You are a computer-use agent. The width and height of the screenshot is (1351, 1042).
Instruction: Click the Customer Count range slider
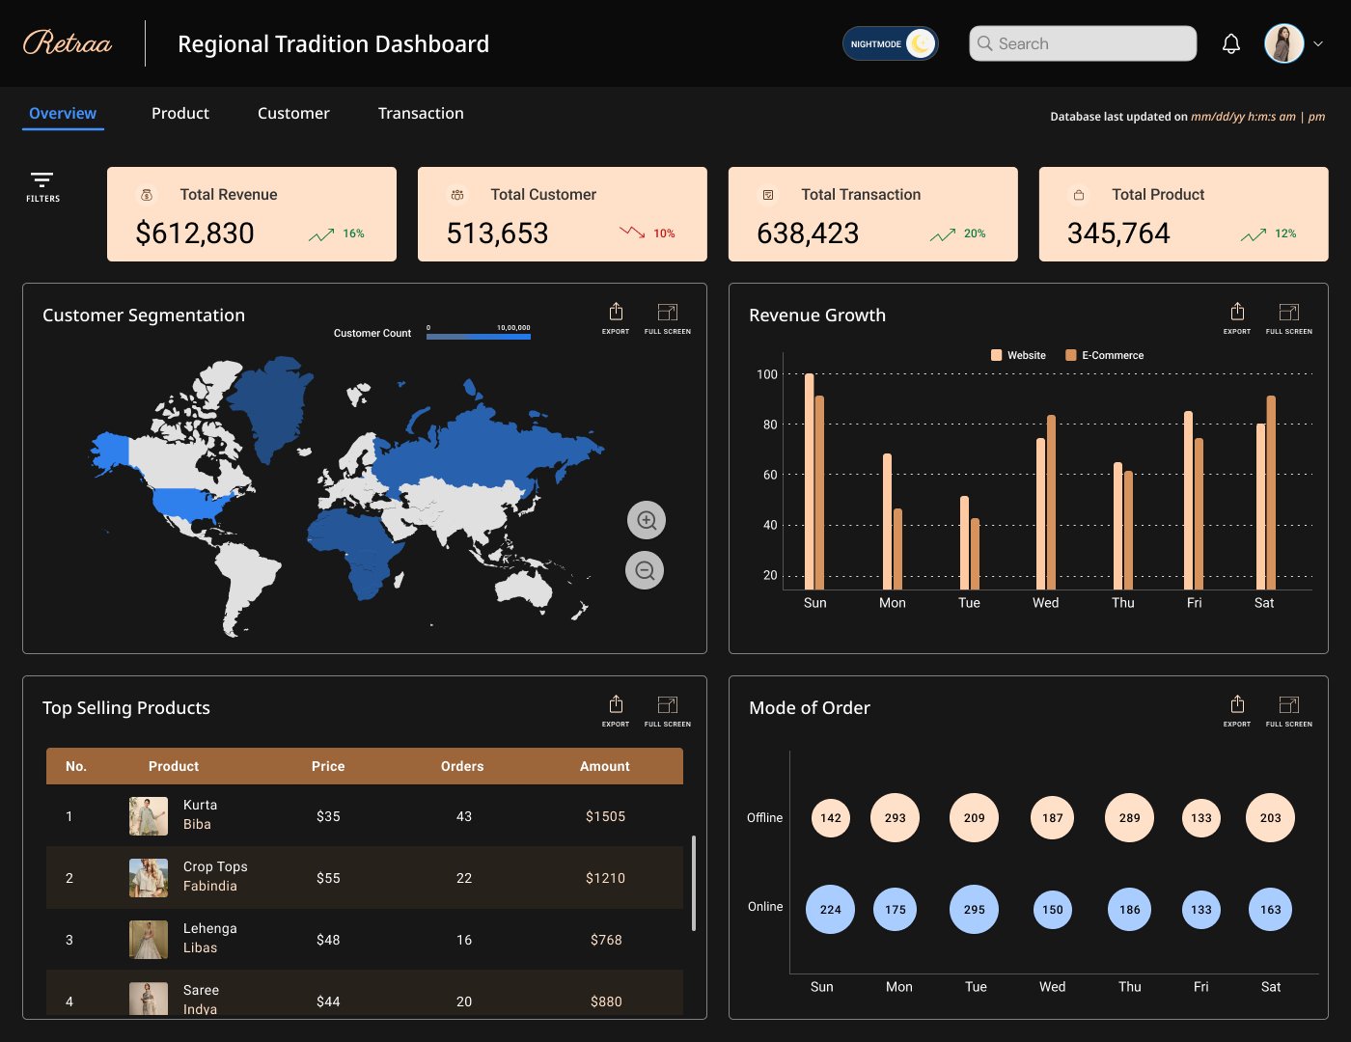click(479, 337)
